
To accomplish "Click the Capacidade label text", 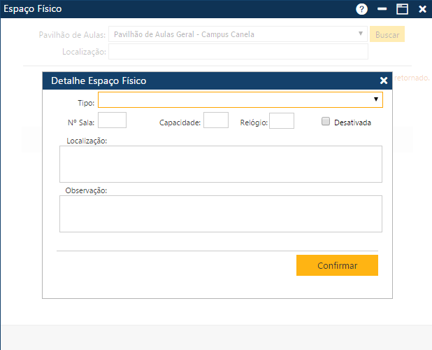I will pyautogui.click(x=180, y=122).
